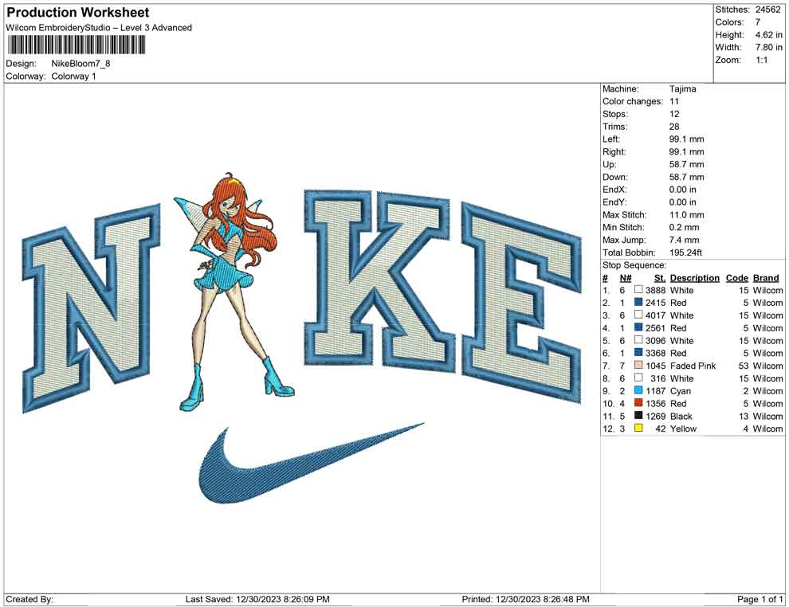Select the Max Jump value 7.4 mm
Viewport: 789px width, 607px height.
tap(684, 240)
